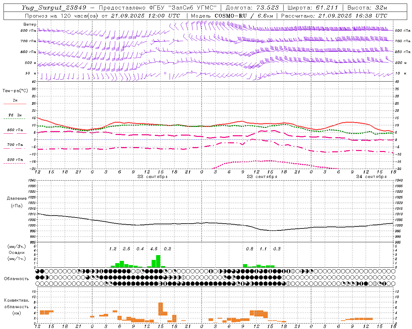Screen dimensions: 412x329
Task: Click the 'Тем-ра(°C)' temperature label
Action: click(15, 91)
